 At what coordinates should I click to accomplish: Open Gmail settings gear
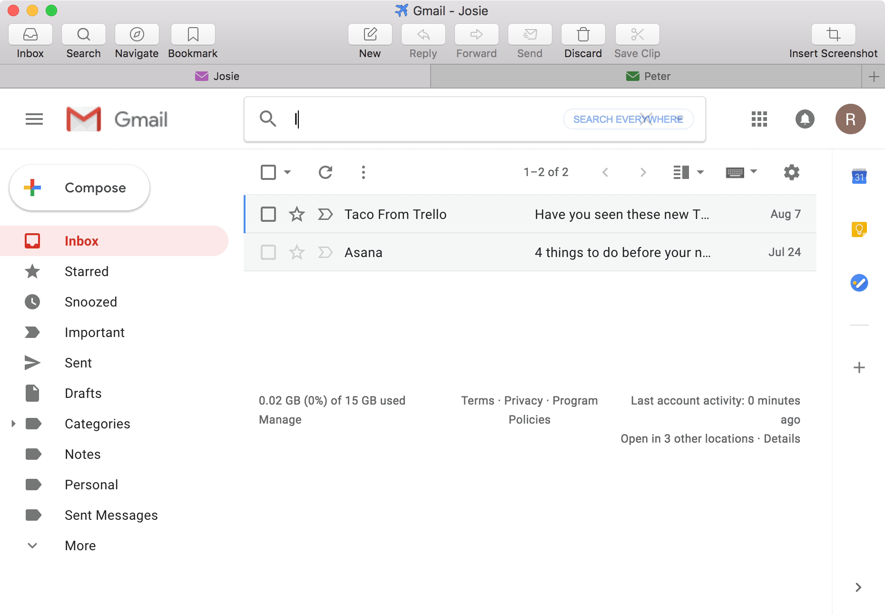pos(791,172)
